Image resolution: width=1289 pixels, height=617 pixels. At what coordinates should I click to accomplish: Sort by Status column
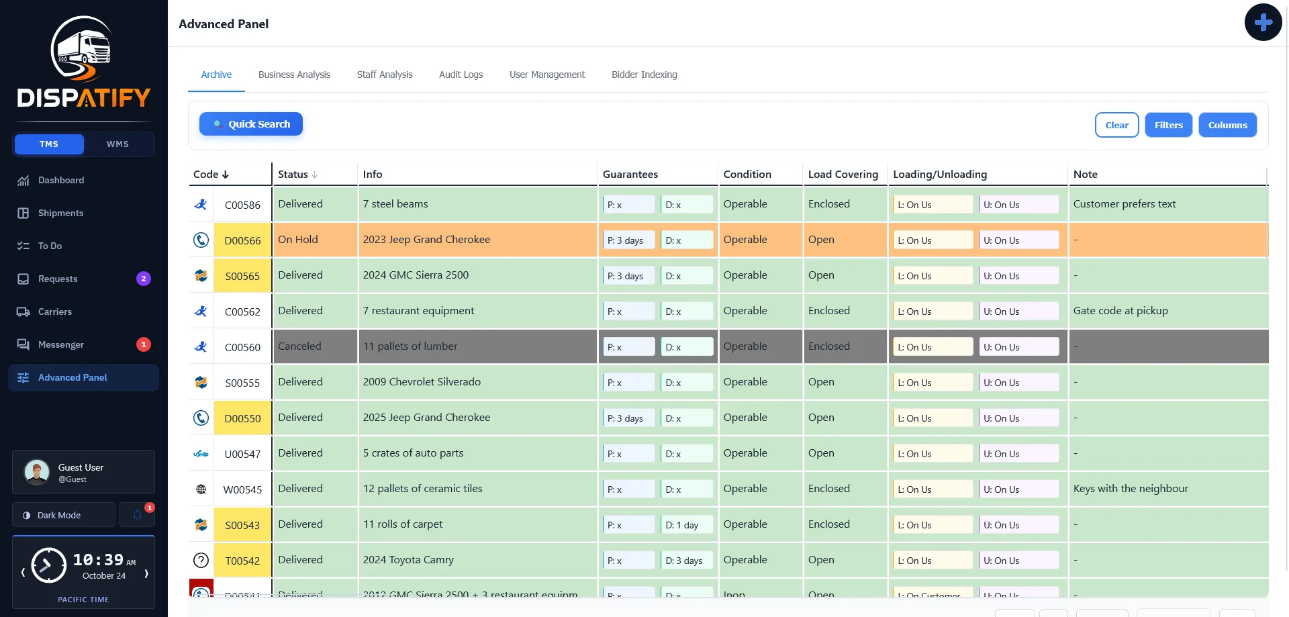click(298, 174)
